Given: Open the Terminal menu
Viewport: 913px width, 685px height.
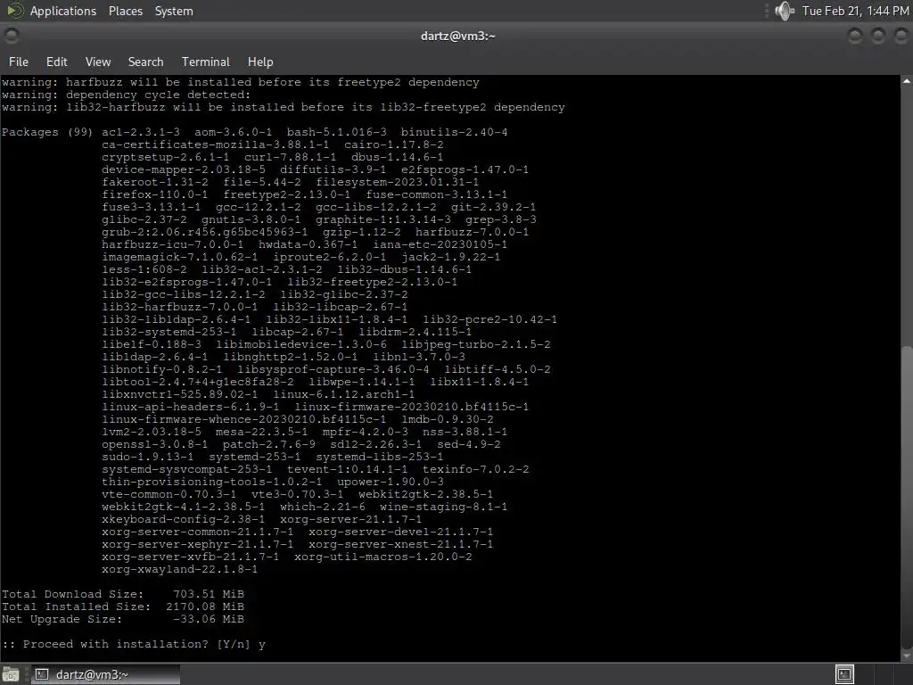Looking at the screenshot, I should 206,62.
